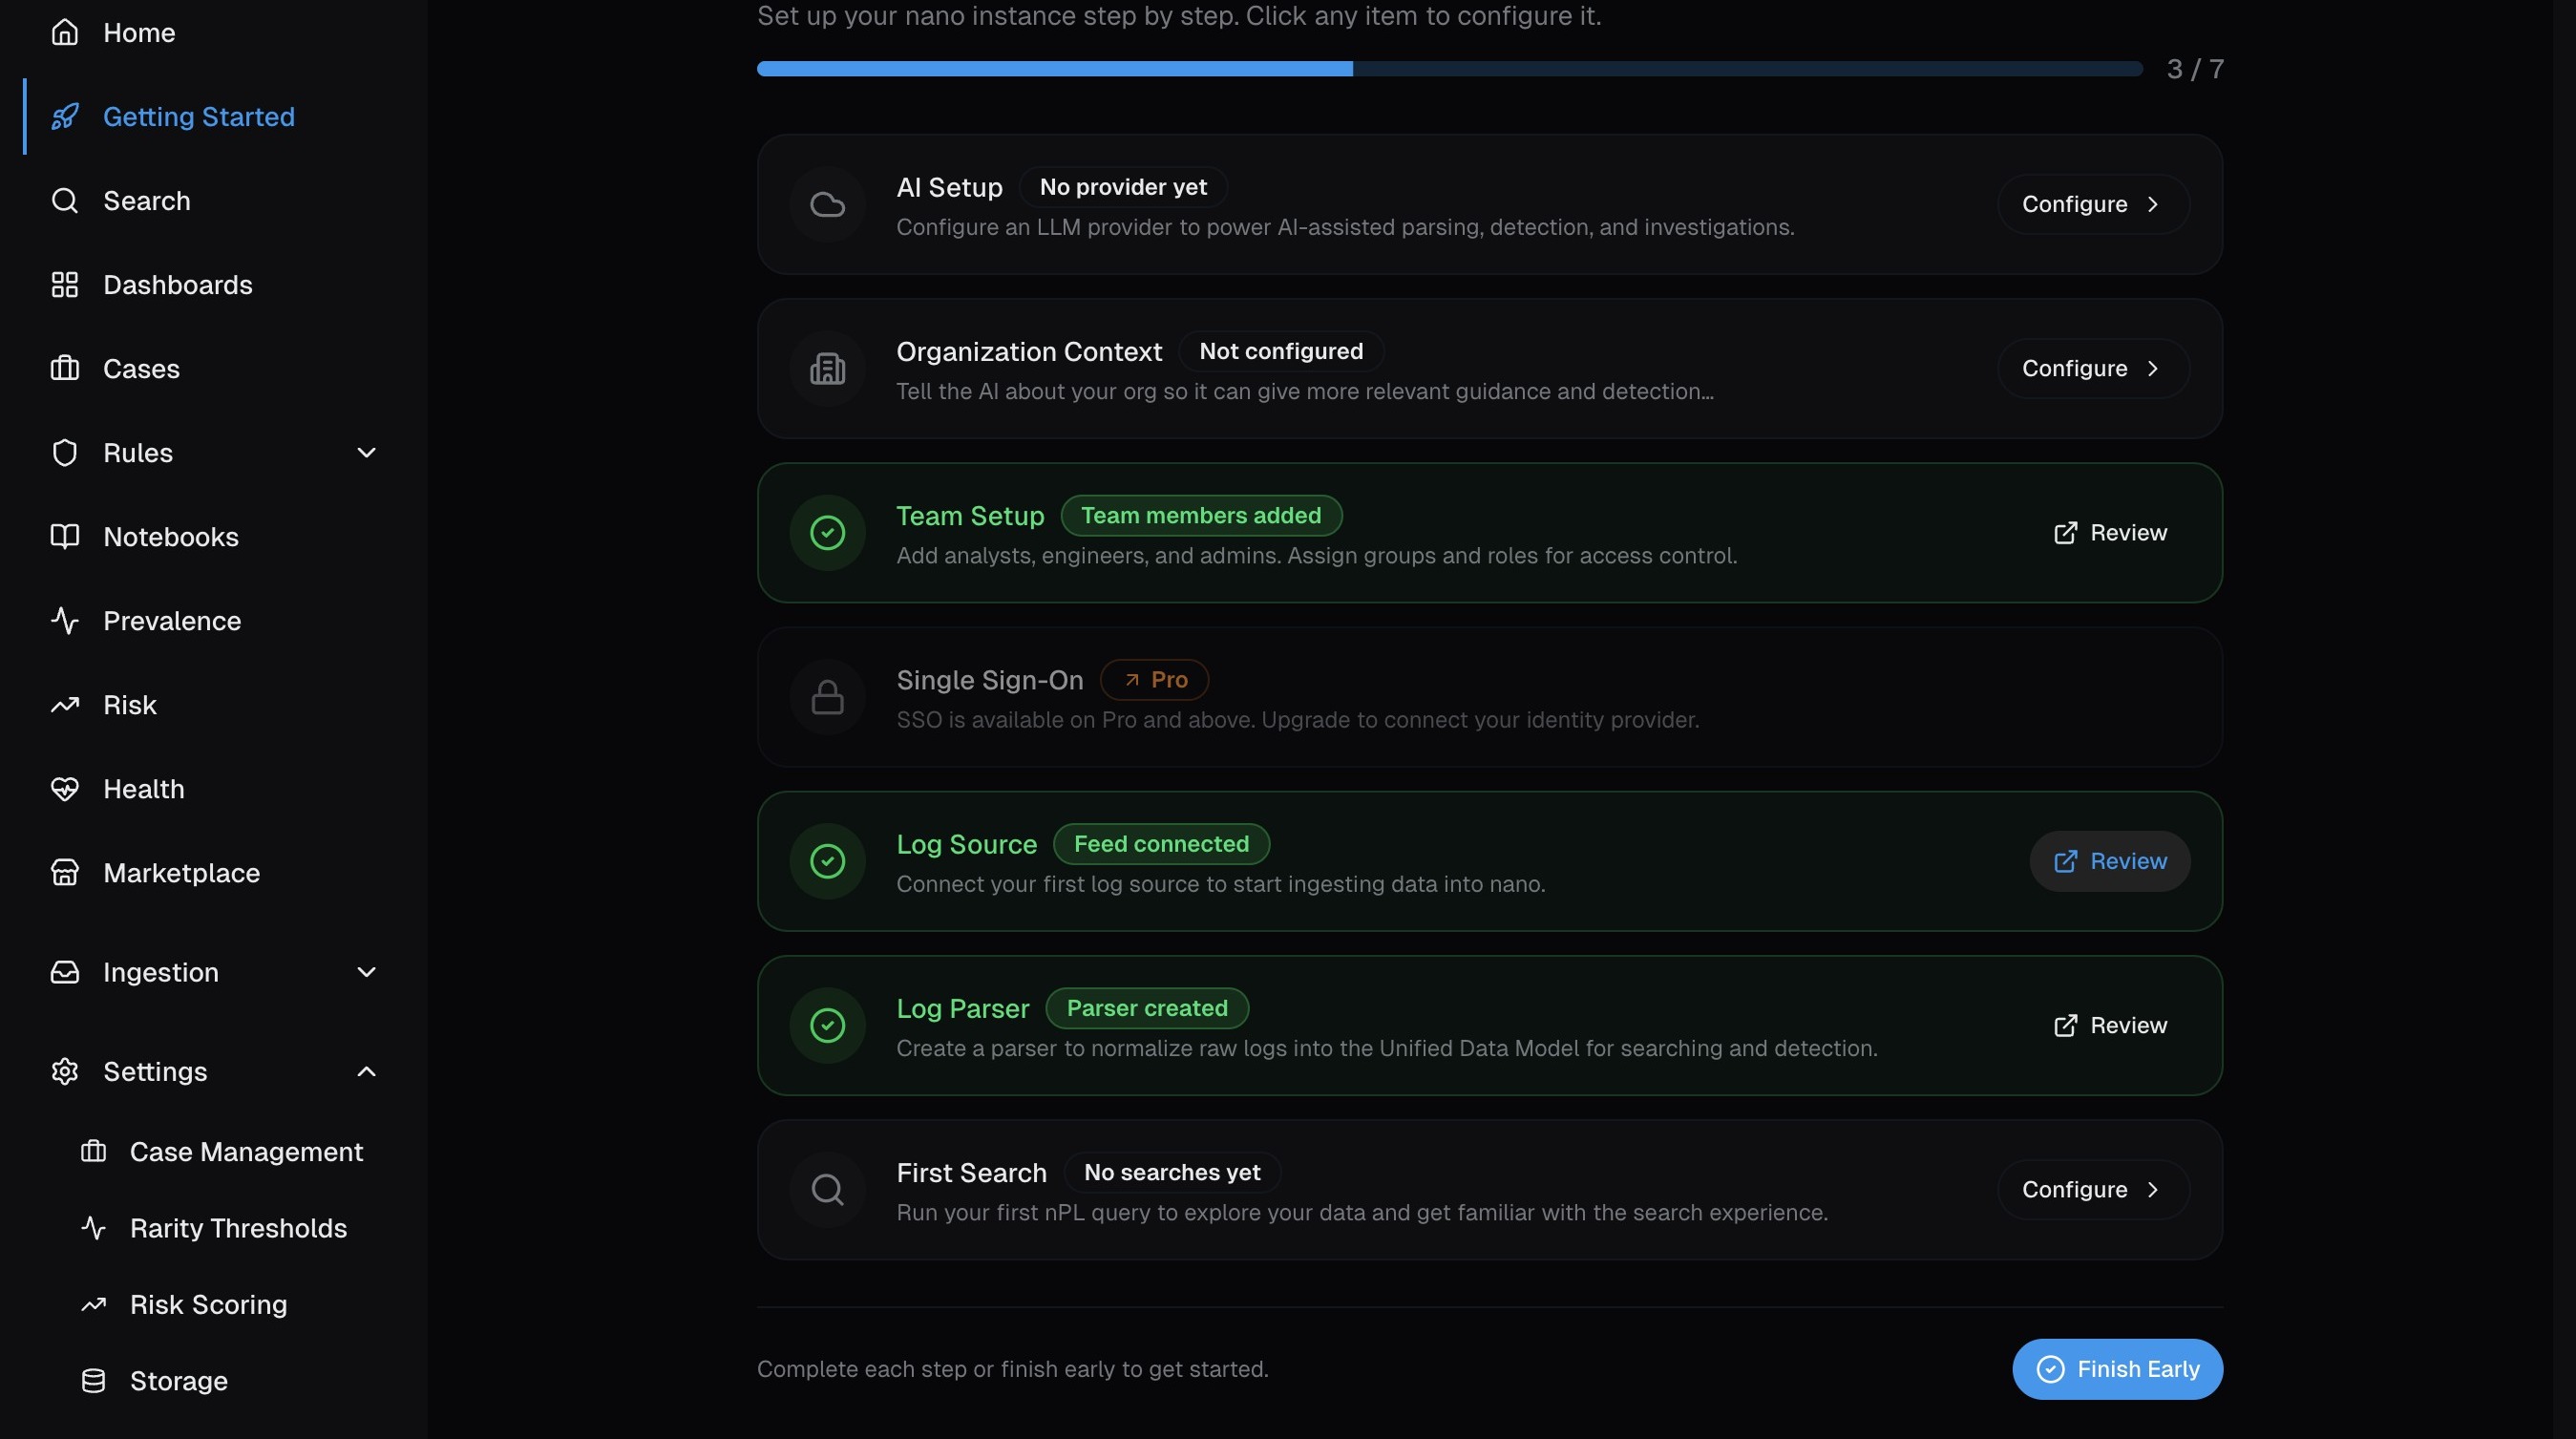Click the Finish Early button
The width and height of the screenshot is (2576, 1439).
pos(2117,1369)
